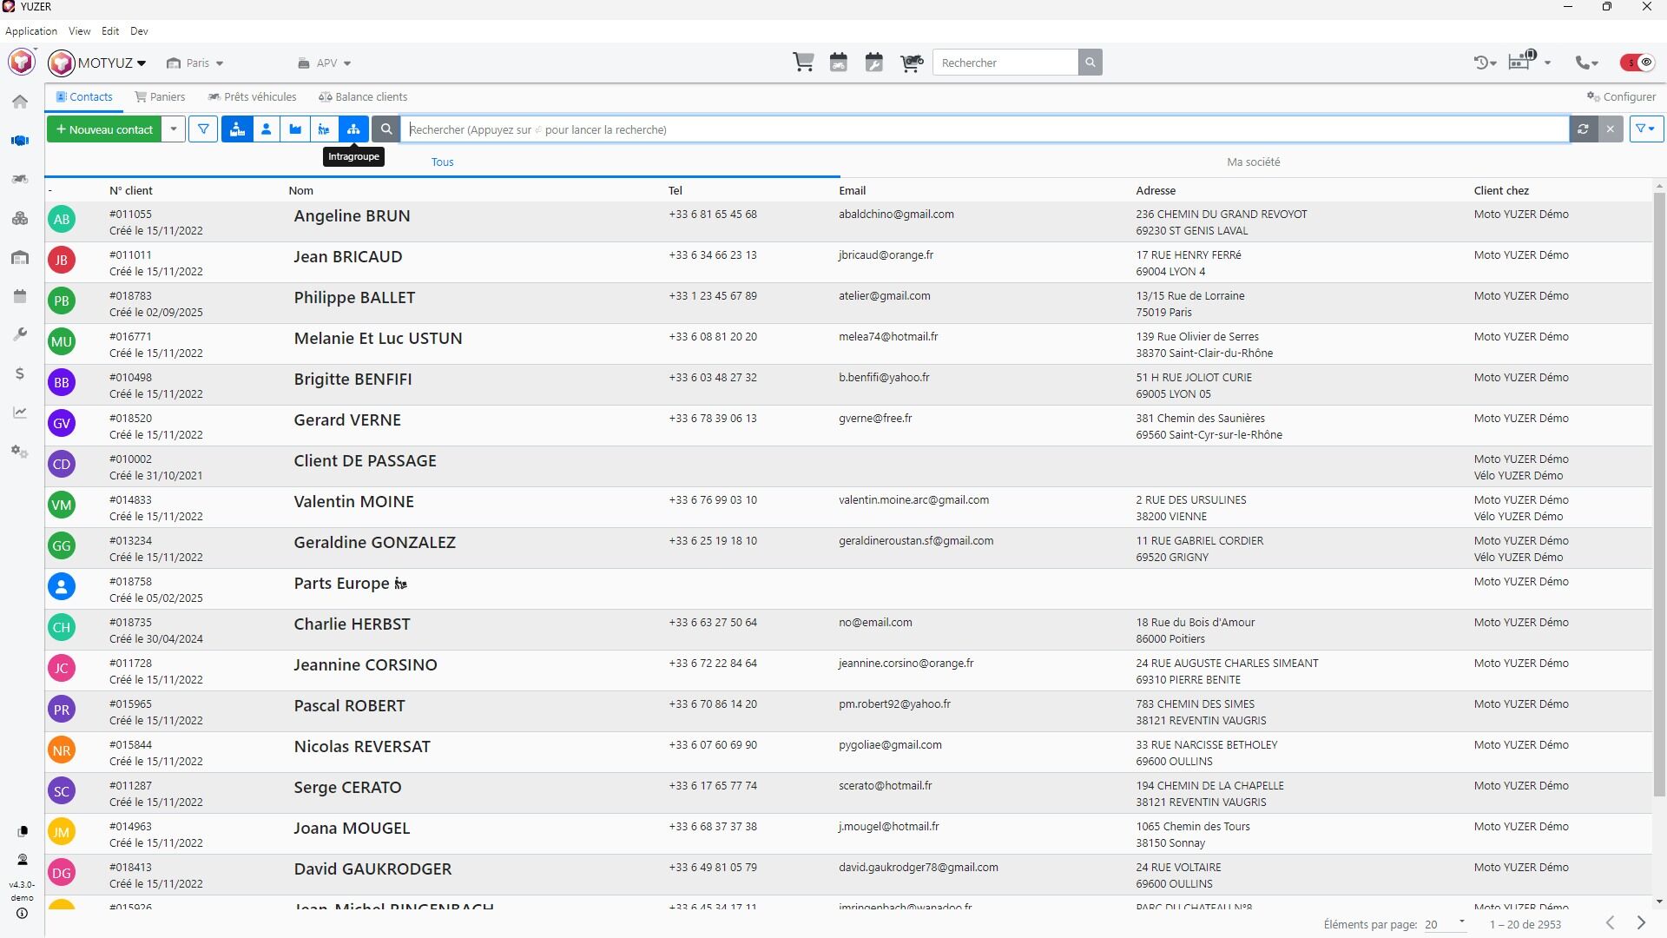Open the home icon in left sidebar
Screen dimensions: 1667x938
coord(20,102)
